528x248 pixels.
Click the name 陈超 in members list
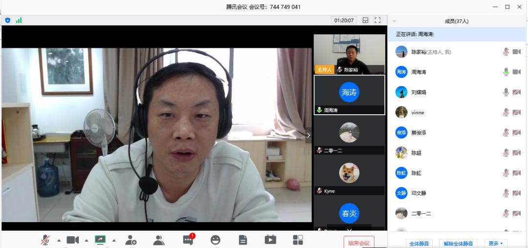click(416, 153)
